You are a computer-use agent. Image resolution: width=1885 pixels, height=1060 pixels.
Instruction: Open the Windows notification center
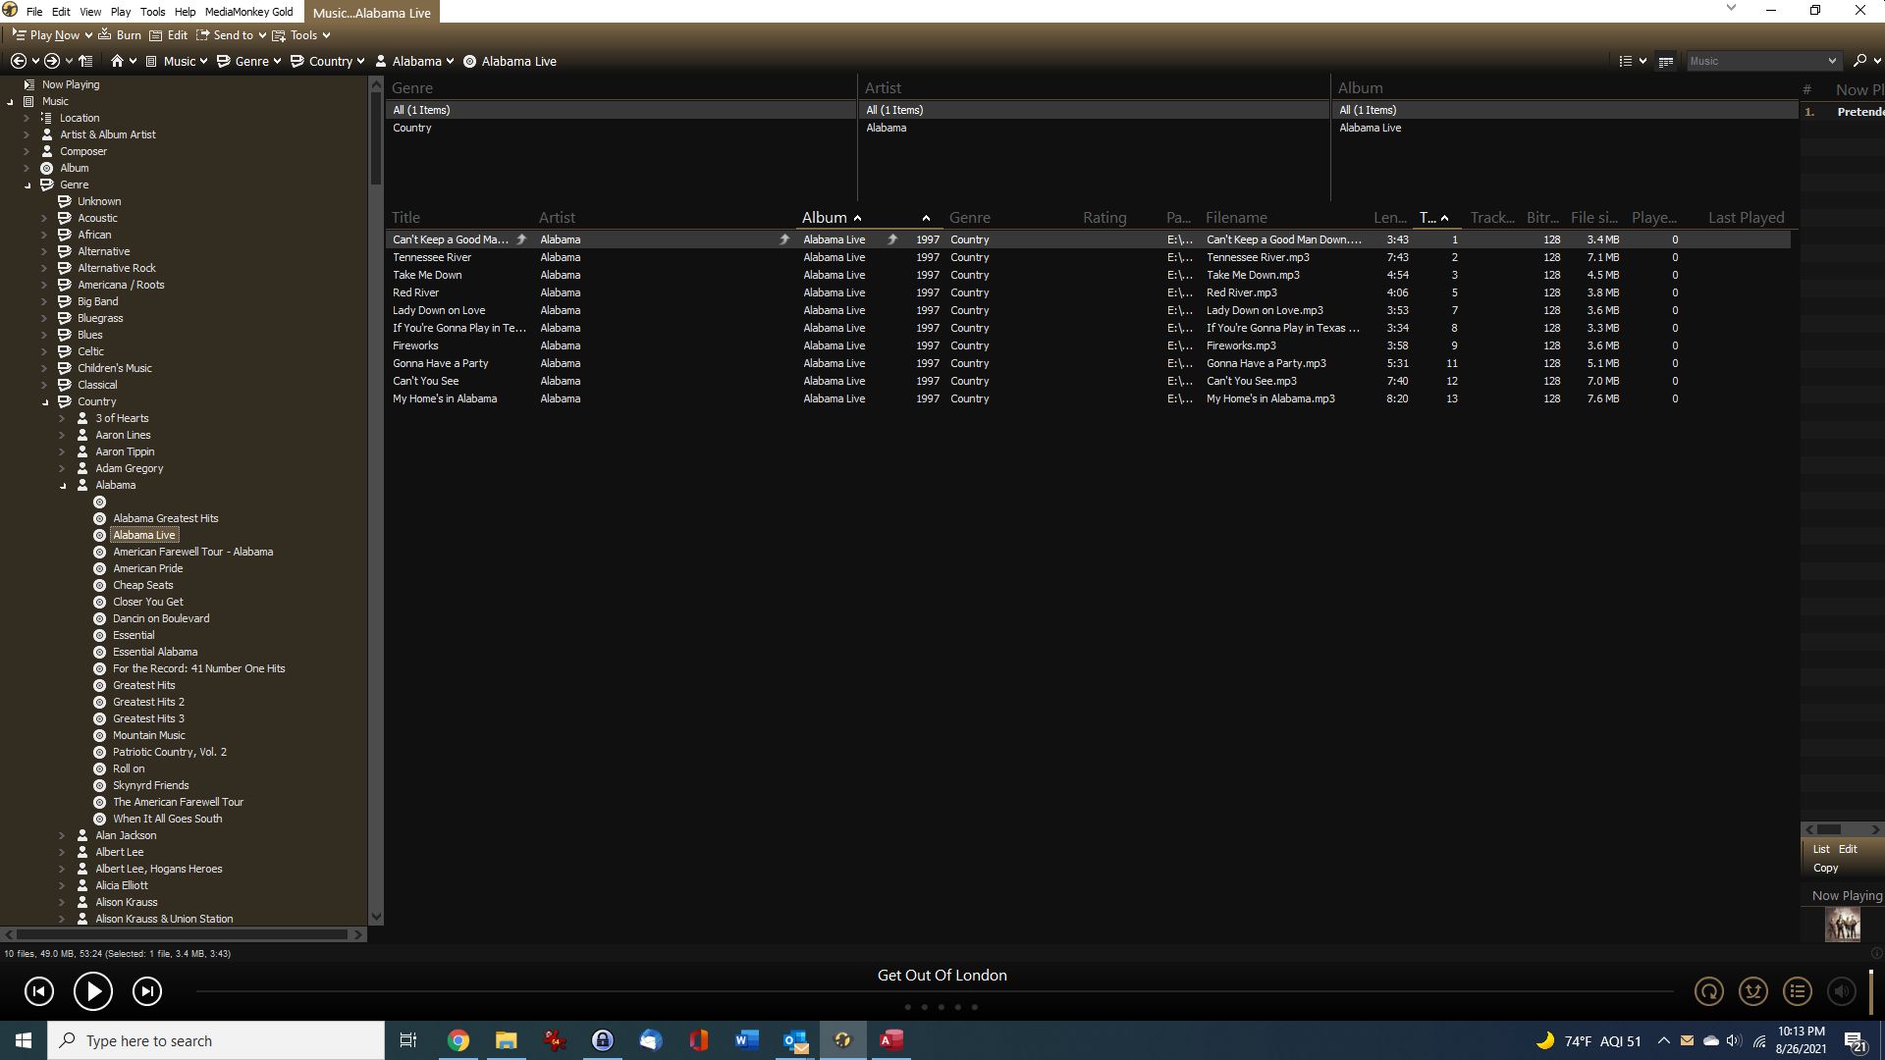tap(1856, 1041)
